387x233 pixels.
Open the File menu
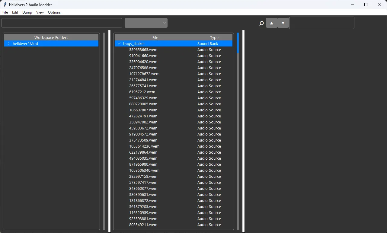(x=5, y=12)
